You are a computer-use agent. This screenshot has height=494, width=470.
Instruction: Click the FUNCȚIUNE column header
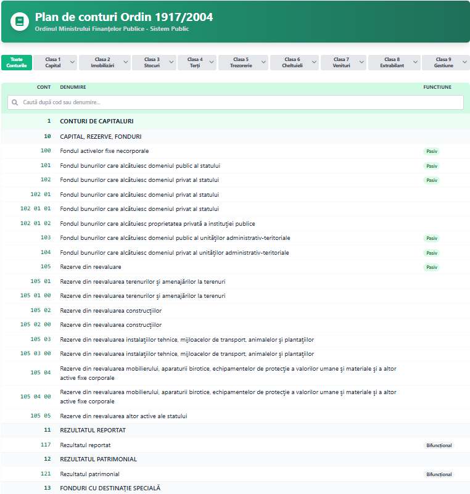437,87
